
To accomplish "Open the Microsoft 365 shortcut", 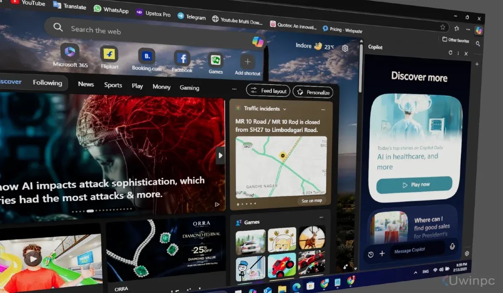I will (x=70, y=55).
